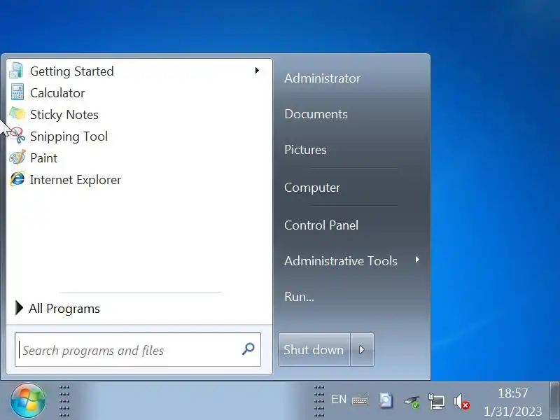Expand All Programs list
The height and width of the screenshot is (420, 560).
click(58, 308)
